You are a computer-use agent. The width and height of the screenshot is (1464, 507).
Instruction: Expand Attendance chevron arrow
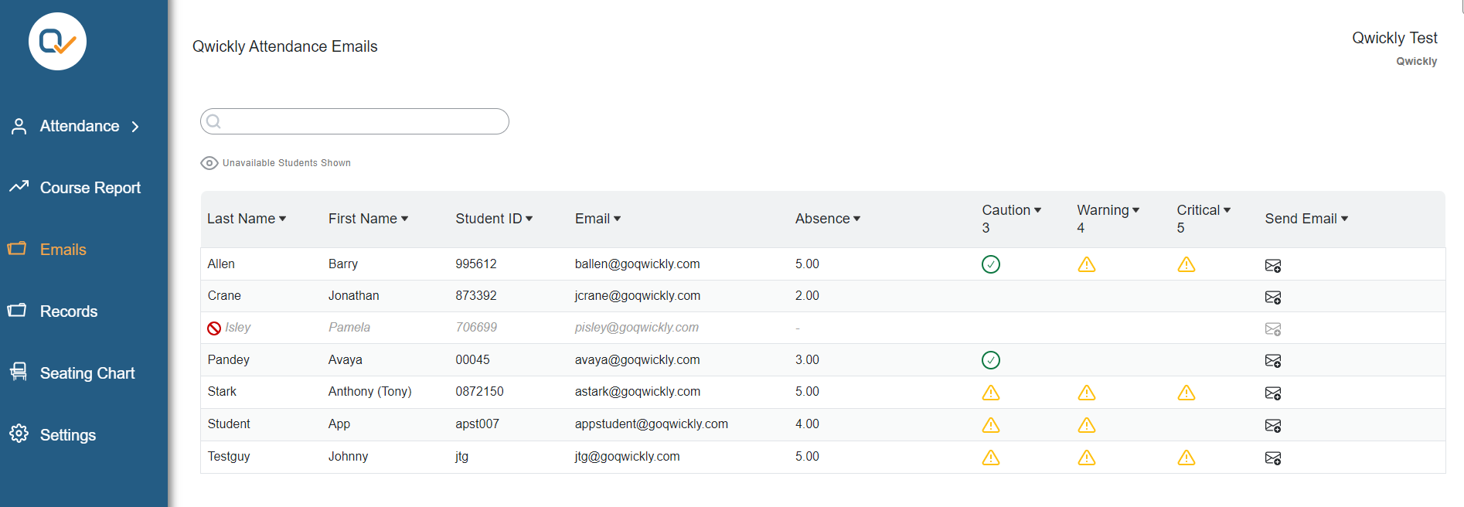click(135, 127)
